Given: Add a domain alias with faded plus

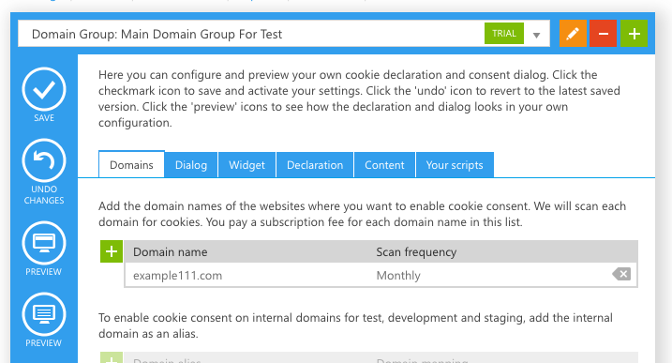Looking at the screenshot, I should click(x=112, y=358).
